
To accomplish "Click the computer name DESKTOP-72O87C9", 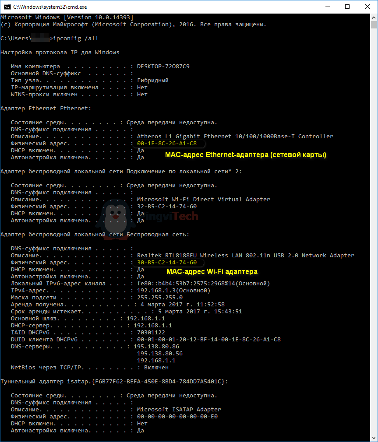I will pos(163,67).
